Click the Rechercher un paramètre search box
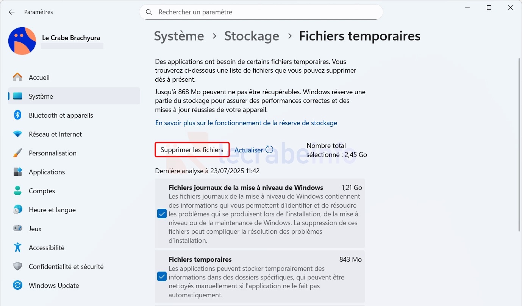Viewport: 522px width, 306px height. coord(261,12)
